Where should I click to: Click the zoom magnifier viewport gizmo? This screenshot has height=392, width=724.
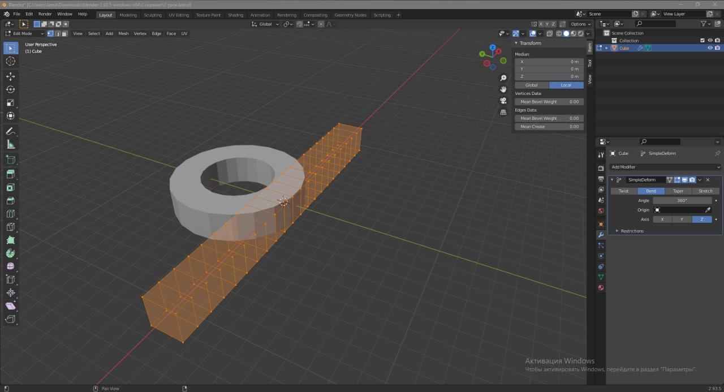[x=503, y=78]
